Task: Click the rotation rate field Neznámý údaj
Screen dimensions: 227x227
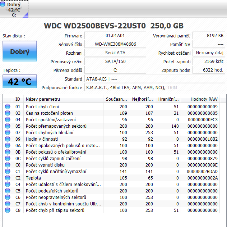Action: (x=209, y=53)
